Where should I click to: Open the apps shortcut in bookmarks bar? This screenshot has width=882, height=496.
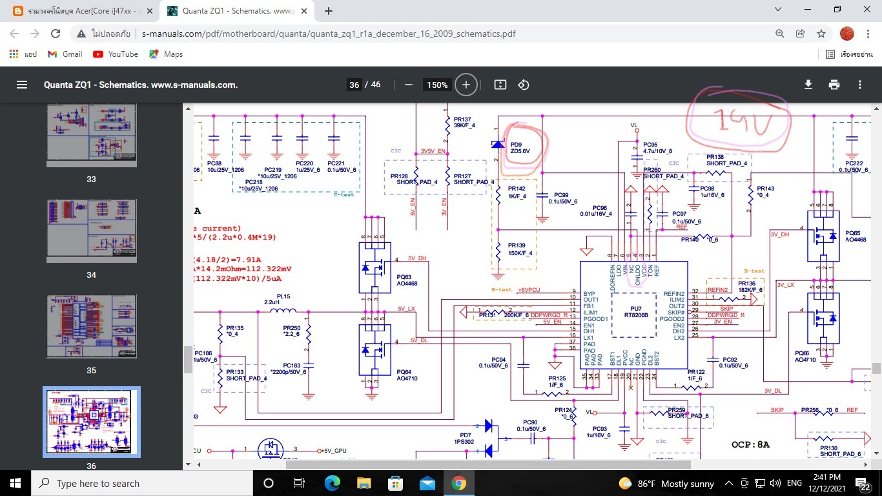pos(23,54)
